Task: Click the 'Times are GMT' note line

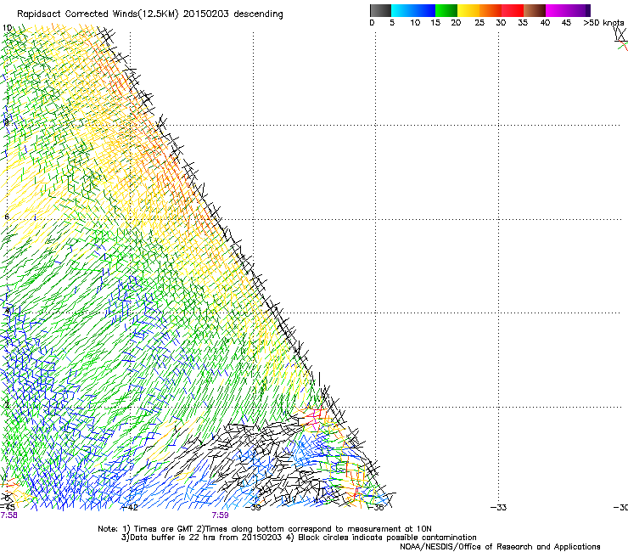Action: tap(264, 529)
